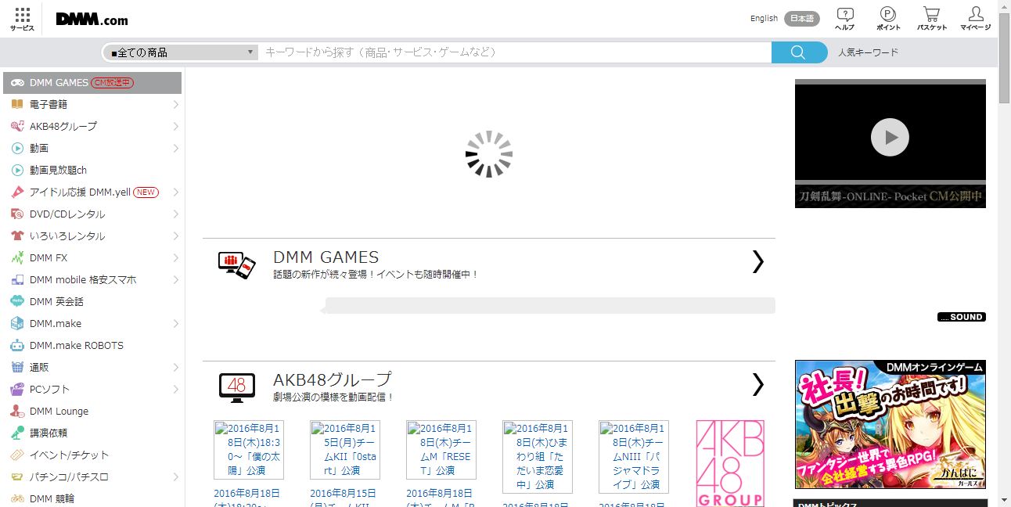Click the 講演依頼 speaker icon
The image size is (1011, 507).
click(17, 433)
